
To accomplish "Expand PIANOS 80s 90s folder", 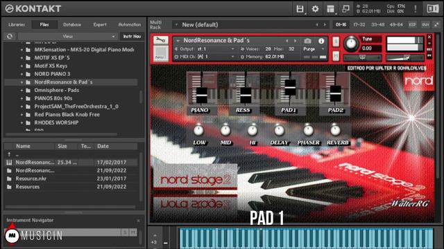I will [x=22, y=98].
